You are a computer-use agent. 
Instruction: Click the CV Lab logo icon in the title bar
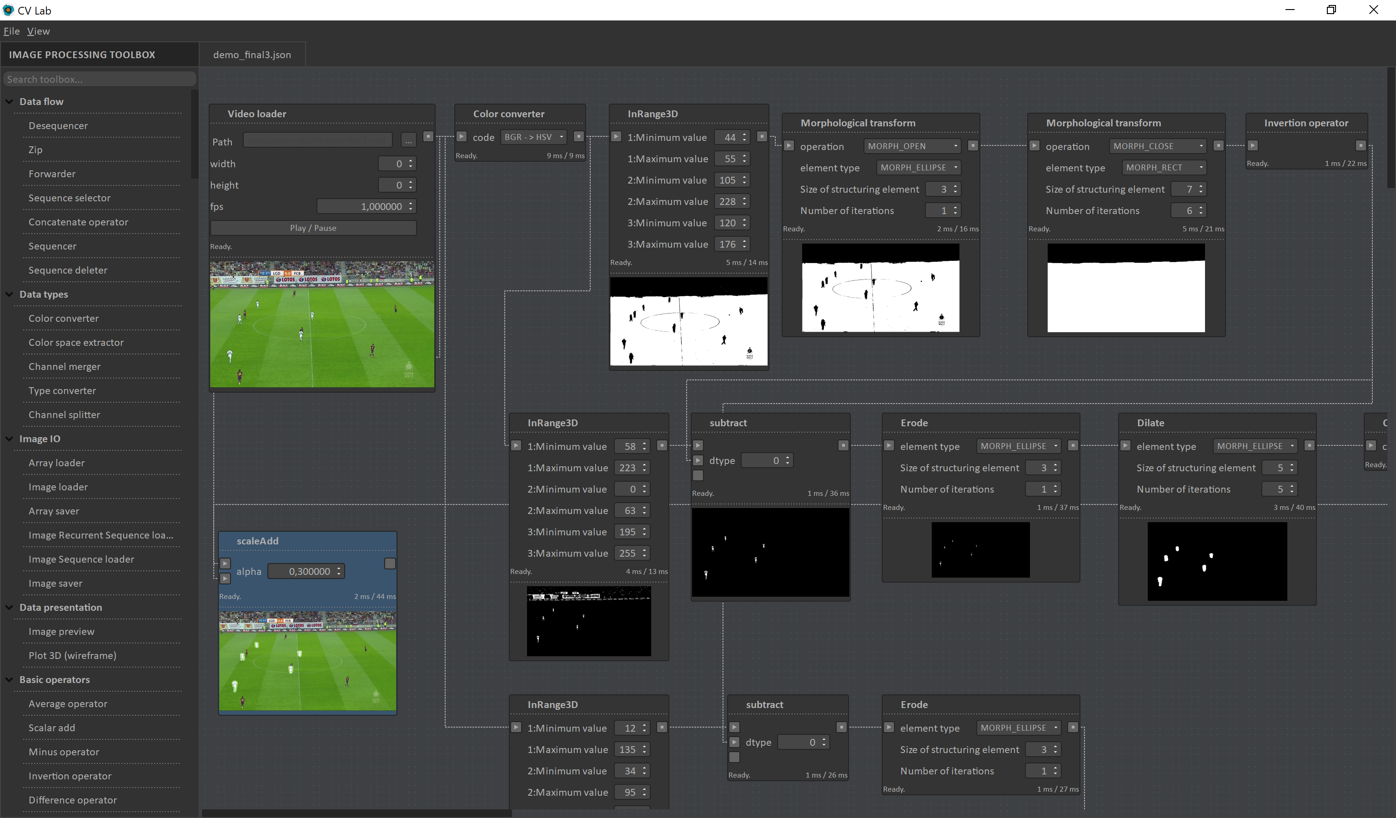[x=8, y=10]
